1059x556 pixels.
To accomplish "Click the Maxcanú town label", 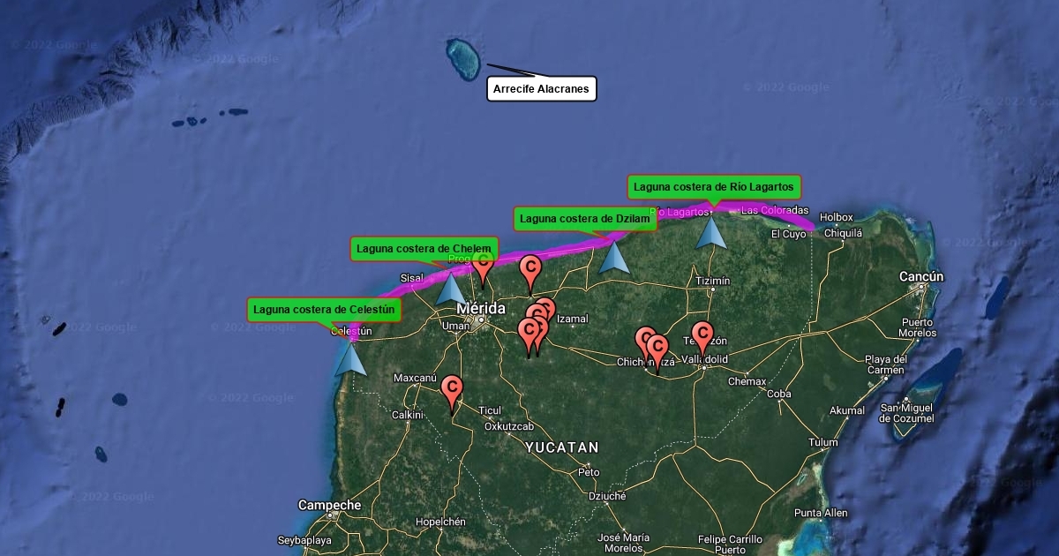I will [x=415, y=379].
